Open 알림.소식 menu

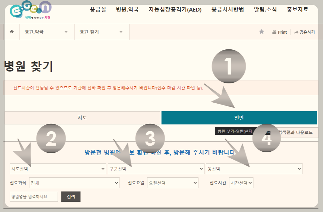coord(265,9)
